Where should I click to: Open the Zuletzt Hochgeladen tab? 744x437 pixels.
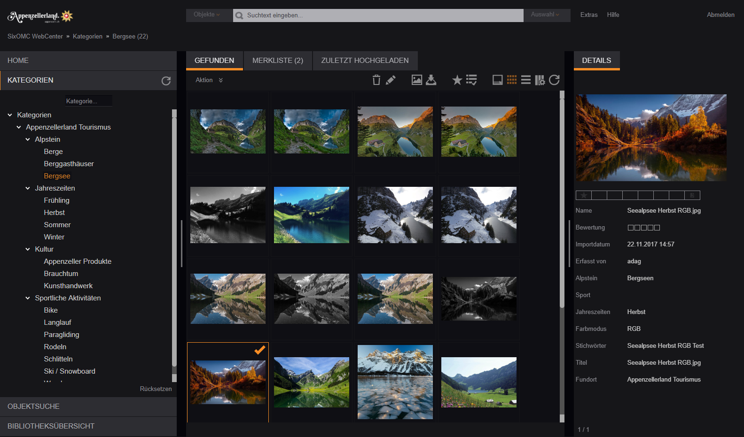click(365, 61)
